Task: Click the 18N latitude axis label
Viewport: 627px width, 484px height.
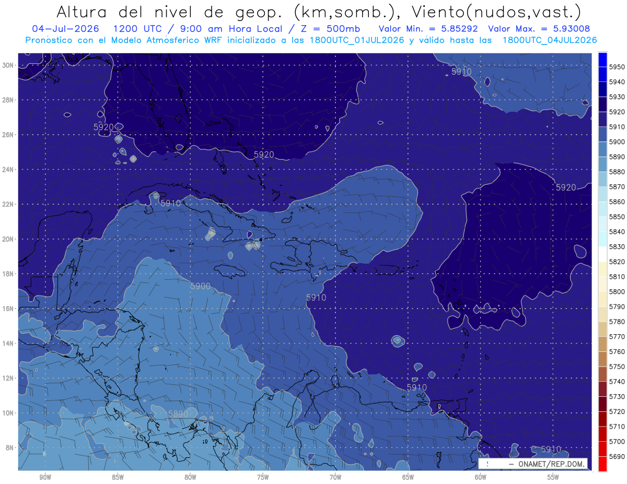Action: tap(8, 274)
